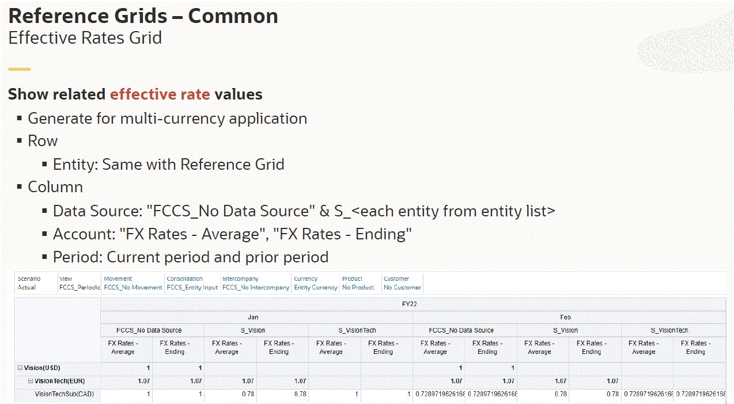This screenshot has width=734, height=404.
Task: Open the Product member No Product
Action: (x=358, y=287)
